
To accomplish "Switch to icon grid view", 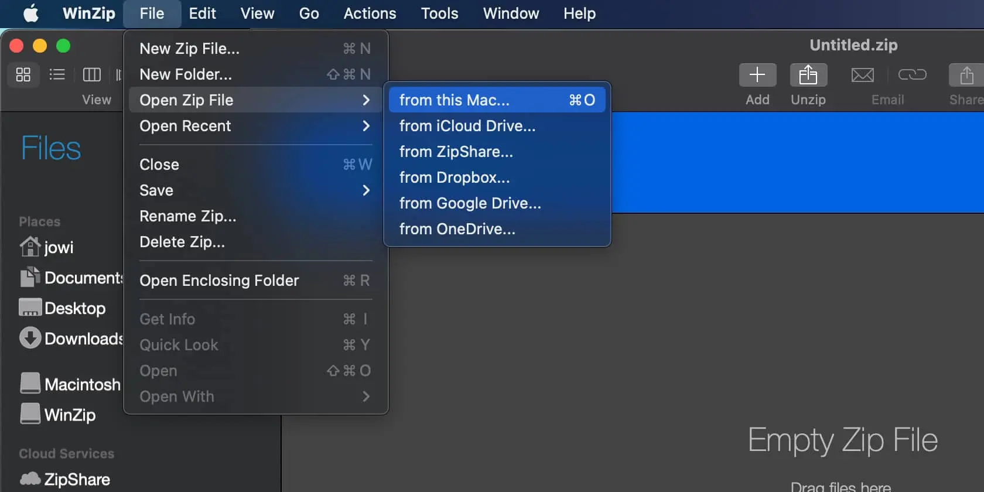I will [23, 74].
